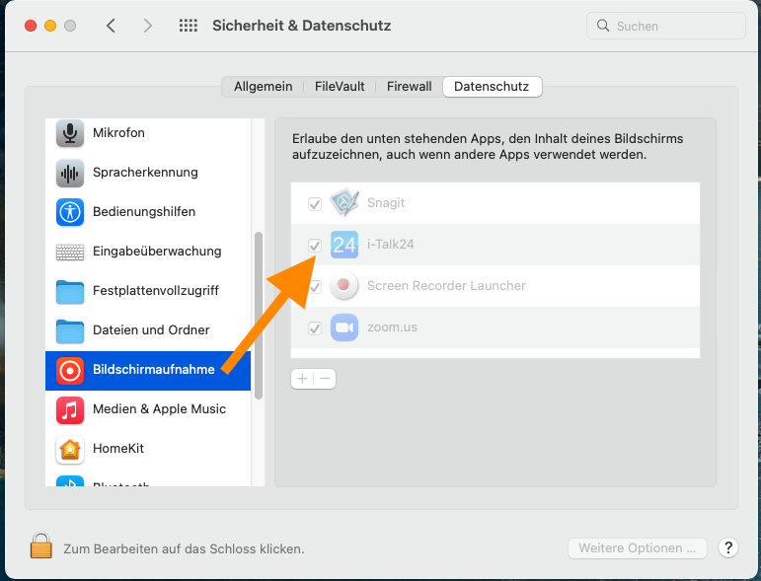Click the Spracherkennung waveform icon
Screen dimensions: 761x581
point(70,173)
